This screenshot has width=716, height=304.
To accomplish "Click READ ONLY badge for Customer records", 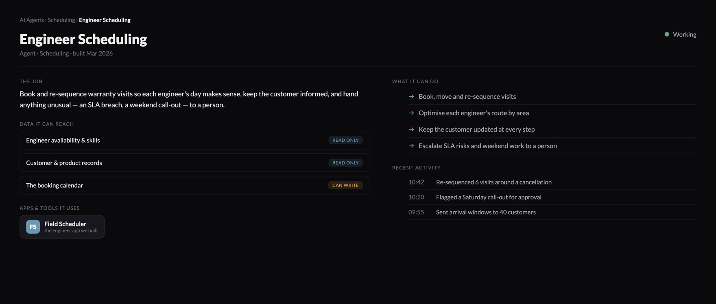I will click(345, 163).
